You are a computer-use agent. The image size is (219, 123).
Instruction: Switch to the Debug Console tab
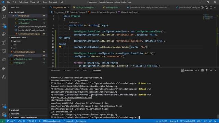coord(81,70)
